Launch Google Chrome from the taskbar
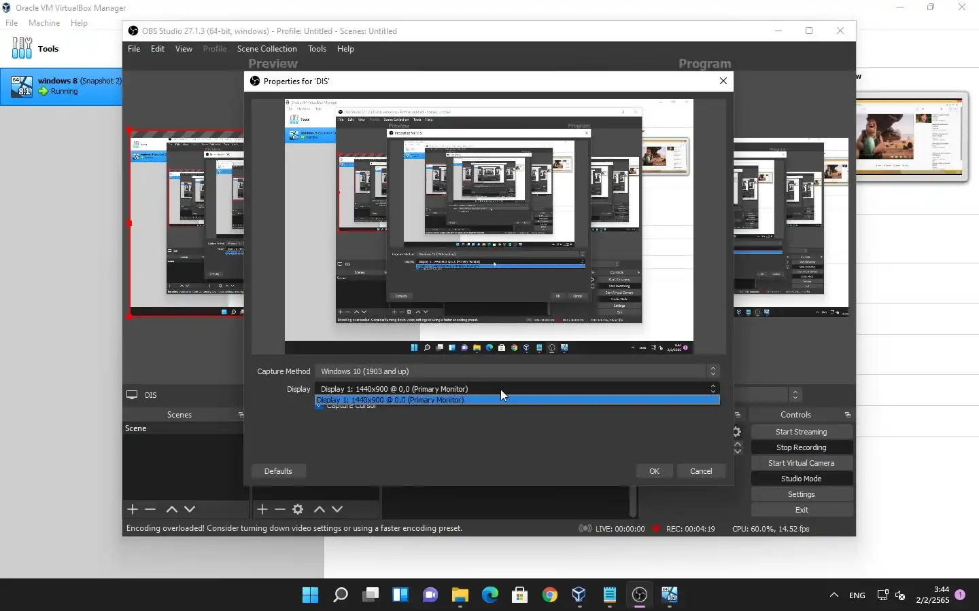The width and height of the screenshot is (979, 611). [x=550, y=595]
